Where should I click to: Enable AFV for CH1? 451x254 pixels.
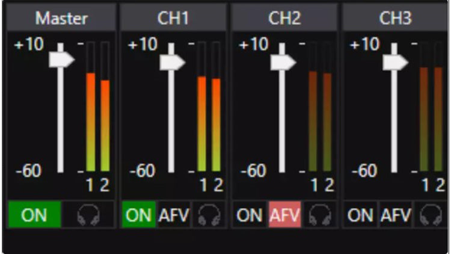click(173, 215)
